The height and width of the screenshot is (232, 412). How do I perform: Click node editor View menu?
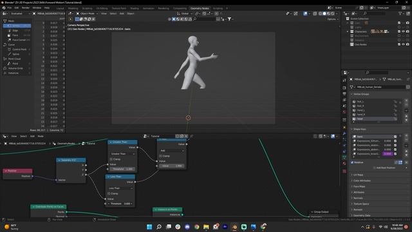point(14,136)
